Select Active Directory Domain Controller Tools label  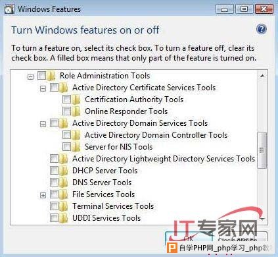156,135
